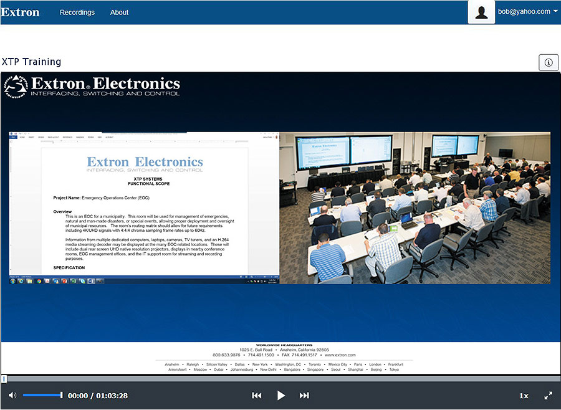Mute the audio using the speaker toggle
561x410 pixels.
12,395
